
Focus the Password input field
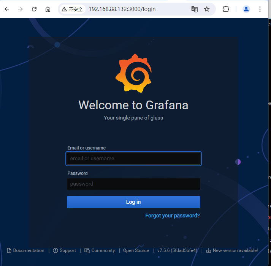click(133, 184)
